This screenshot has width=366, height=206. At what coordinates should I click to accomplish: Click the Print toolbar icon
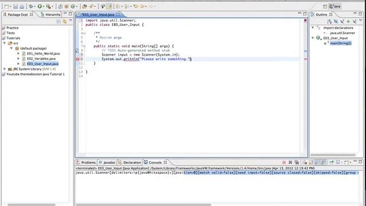22,6
